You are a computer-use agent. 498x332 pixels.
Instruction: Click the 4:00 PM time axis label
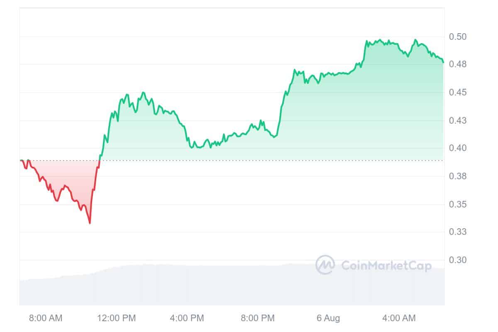tap(187, 318)
